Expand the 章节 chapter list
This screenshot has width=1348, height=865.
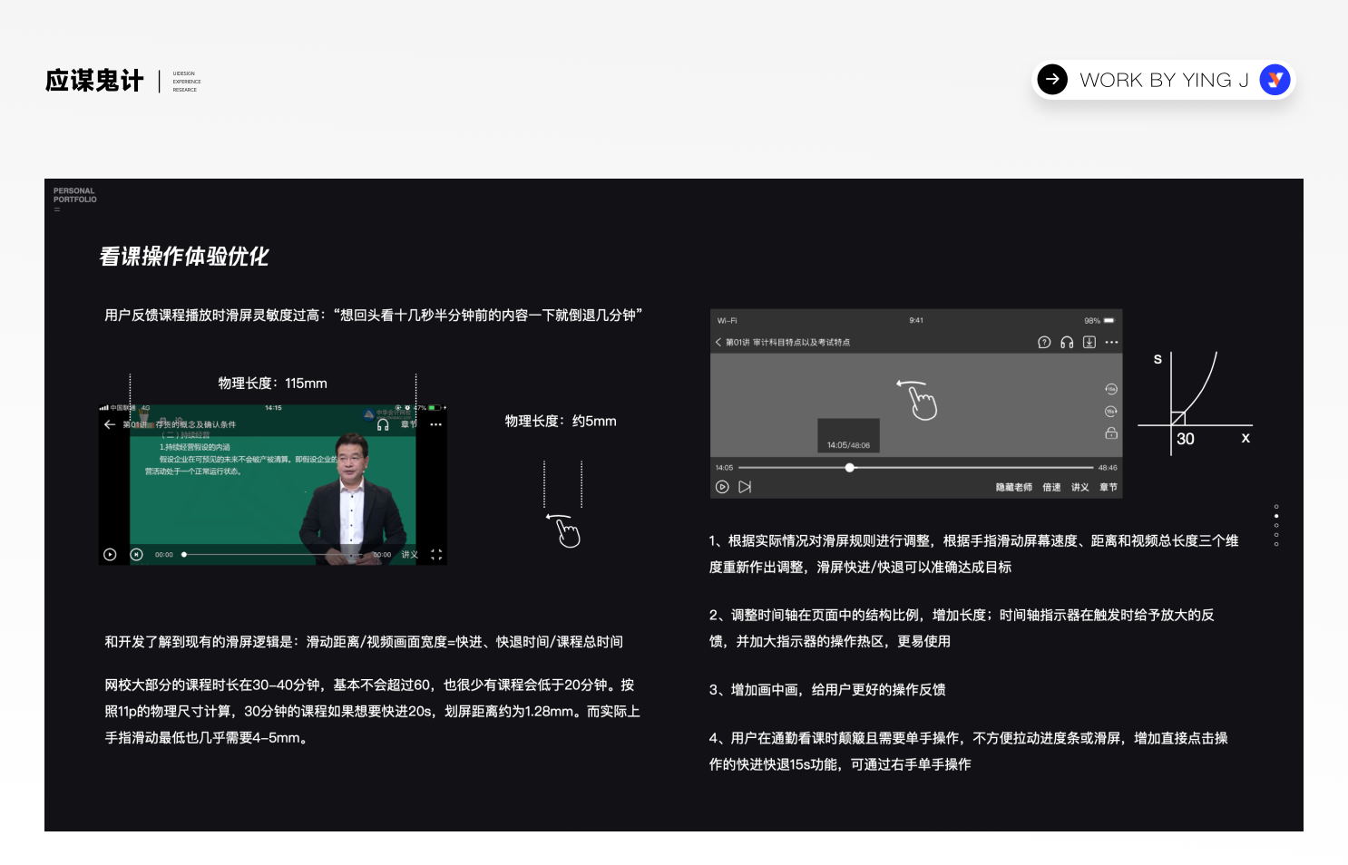[x=1109, y=486]
